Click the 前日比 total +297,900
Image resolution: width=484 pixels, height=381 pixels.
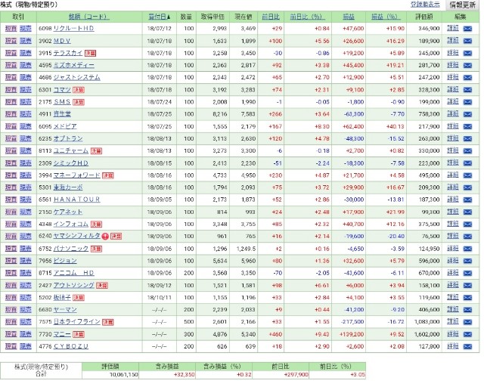pyautogui.click(x=296, y=375)
